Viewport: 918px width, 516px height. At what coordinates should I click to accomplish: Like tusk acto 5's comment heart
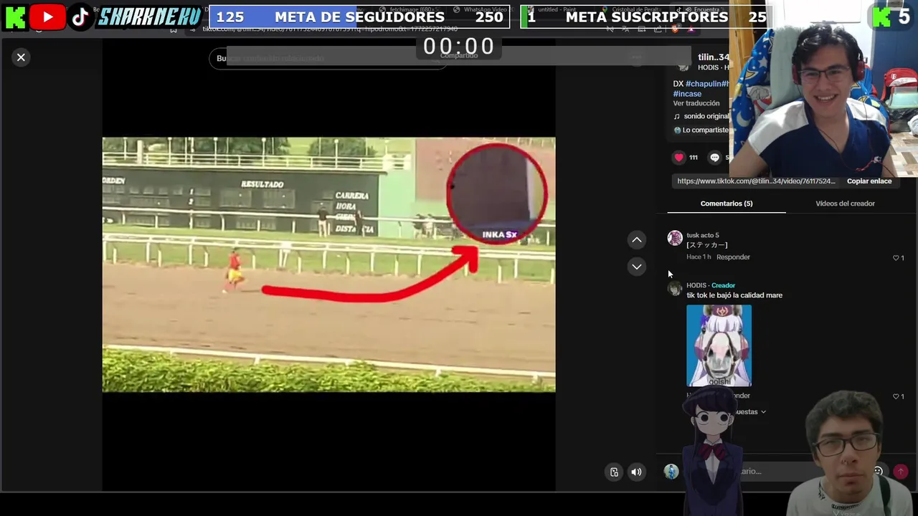pos(896,258)
